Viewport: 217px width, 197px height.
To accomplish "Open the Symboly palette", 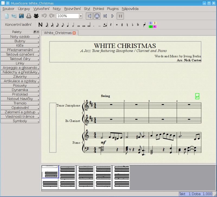I will [x=20, y=121].
